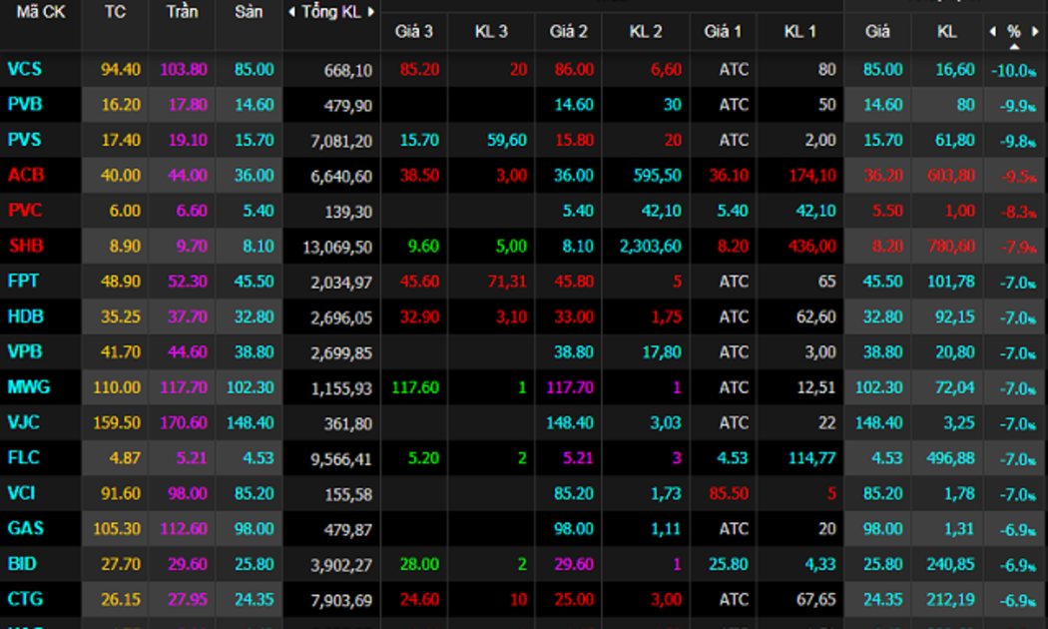Click the right arrow after % column header
Image resolution: width=1048 pixels, height=629 pixels.
point(1036,31)
